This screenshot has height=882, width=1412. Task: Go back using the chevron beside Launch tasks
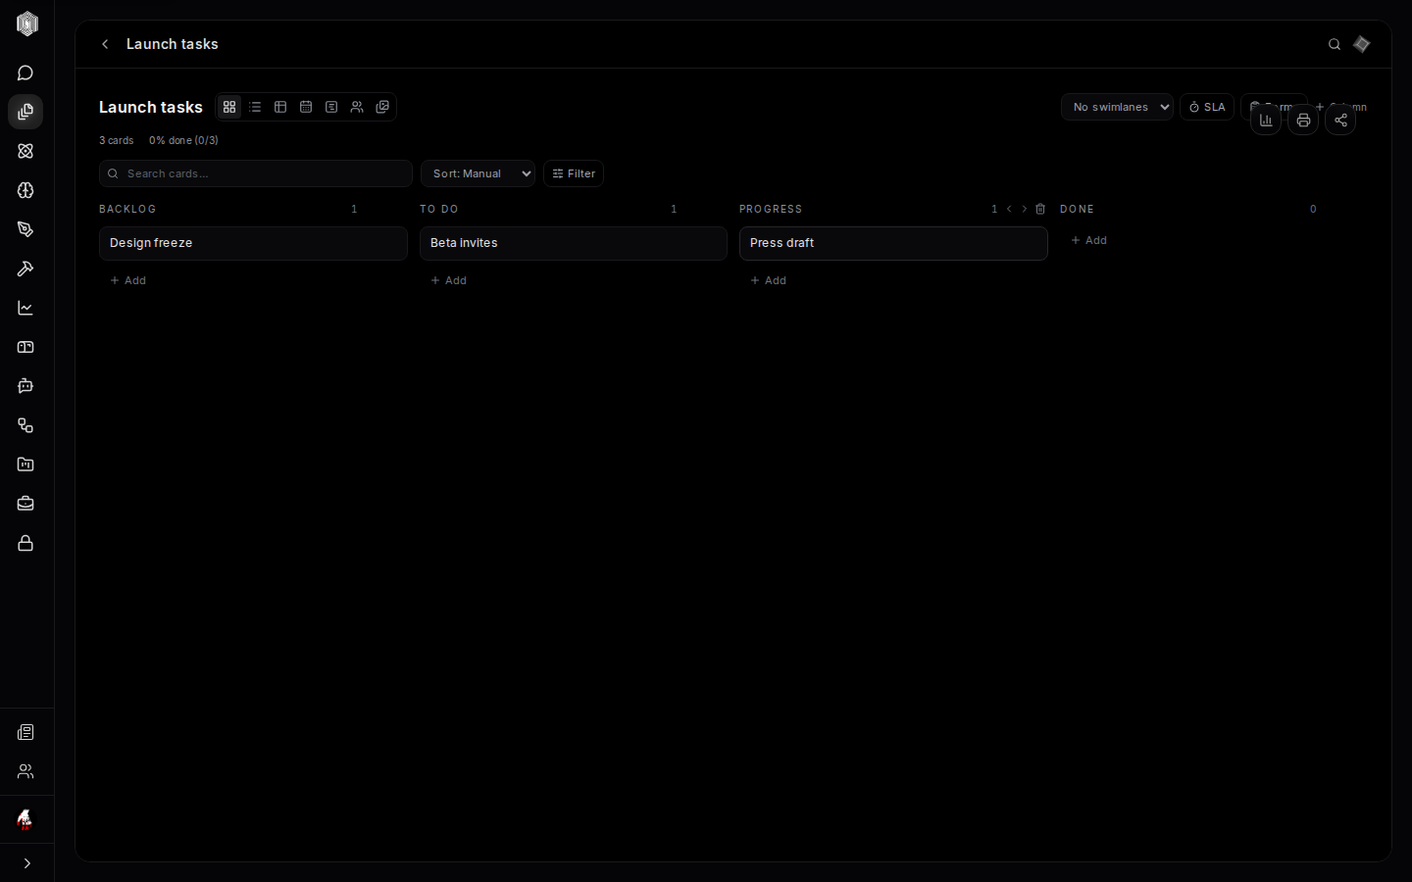coord(106,44)
